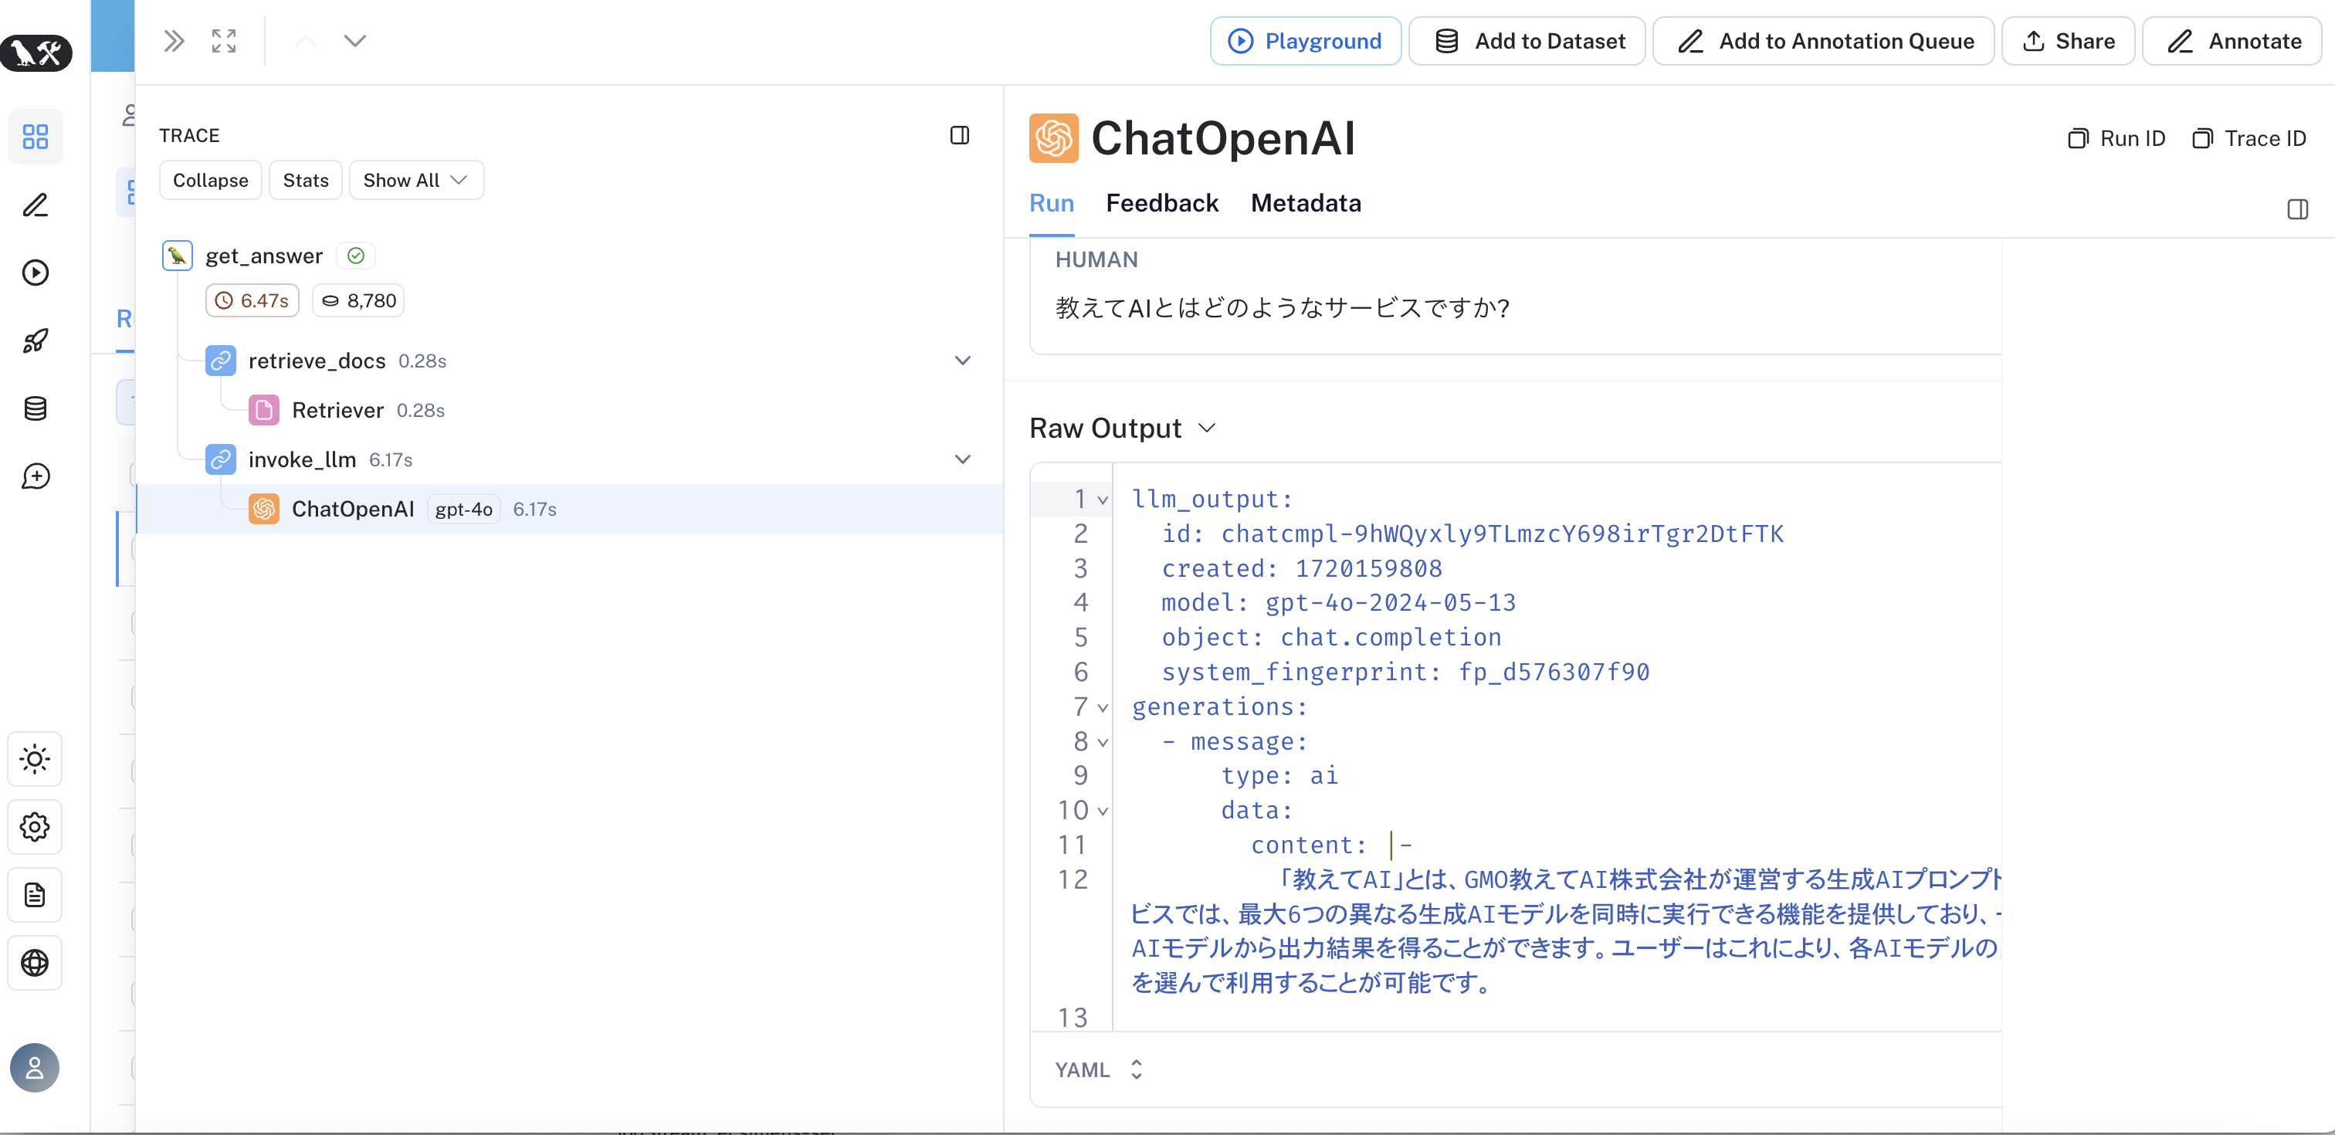Open the pencil annotation icon in sidebar

point(36,205)
